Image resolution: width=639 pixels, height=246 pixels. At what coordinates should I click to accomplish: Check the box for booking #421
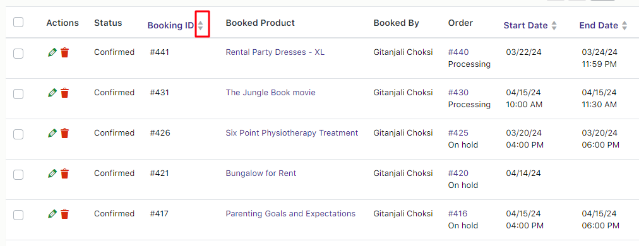[18, 175]
